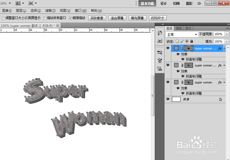
Task: Enable lock transparent pixels icon
Action: click(x=177, y=41)
